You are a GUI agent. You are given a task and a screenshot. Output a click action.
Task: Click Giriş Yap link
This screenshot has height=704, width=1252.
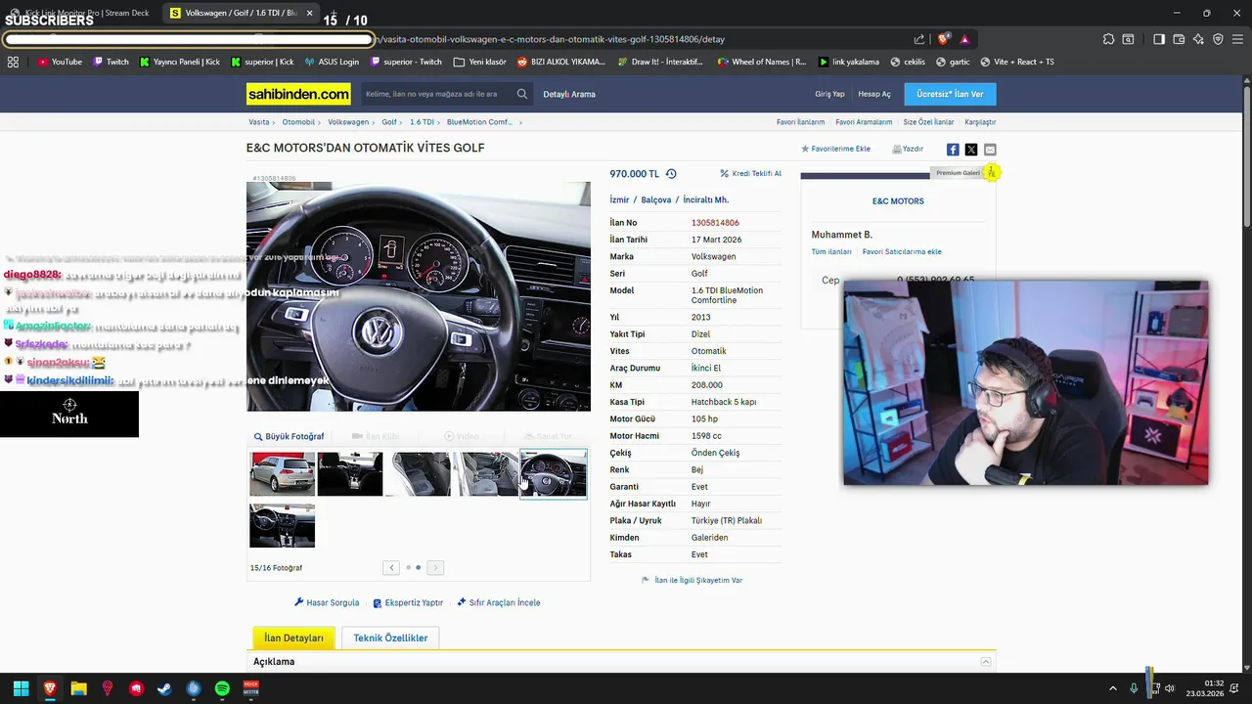829,94
